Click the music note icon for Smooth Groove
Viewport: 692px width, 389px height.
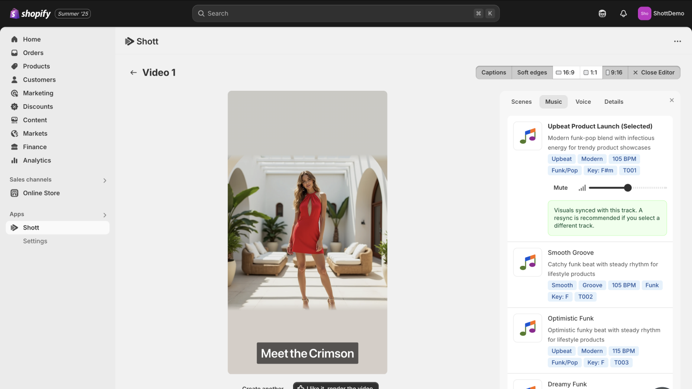528,262
